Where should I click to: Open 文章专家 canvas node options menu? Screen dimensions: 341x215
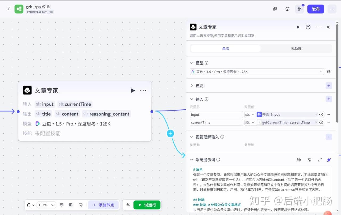(143, 90)
